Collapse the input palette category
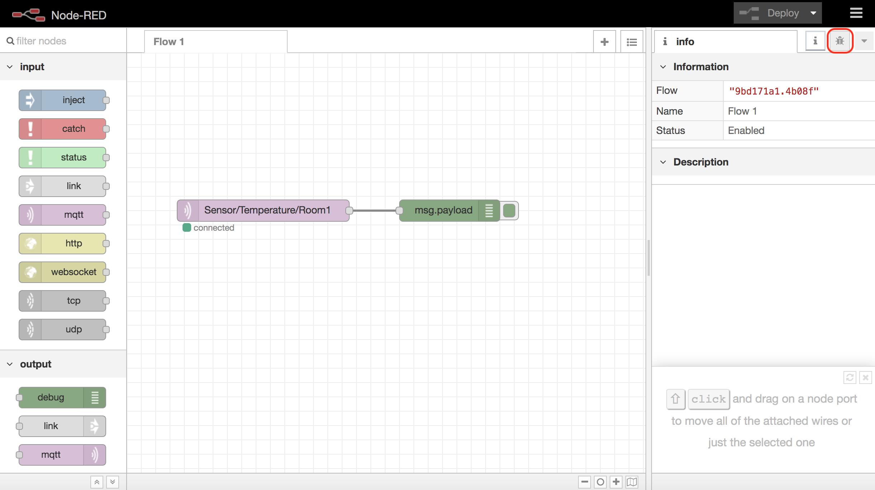The width and height of the screenshot is (875, 490). pos(63,67)
